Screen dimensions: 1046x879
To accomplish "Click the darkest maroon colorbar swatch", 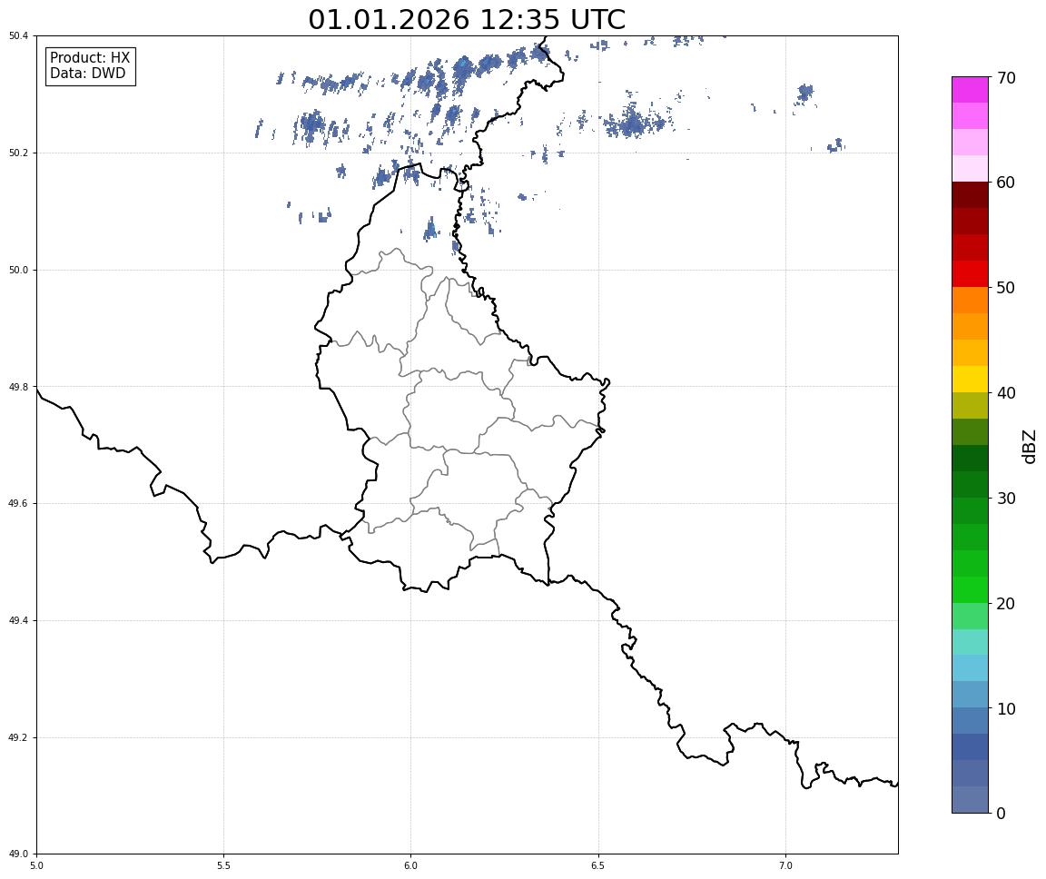I will tap(970, 195).
